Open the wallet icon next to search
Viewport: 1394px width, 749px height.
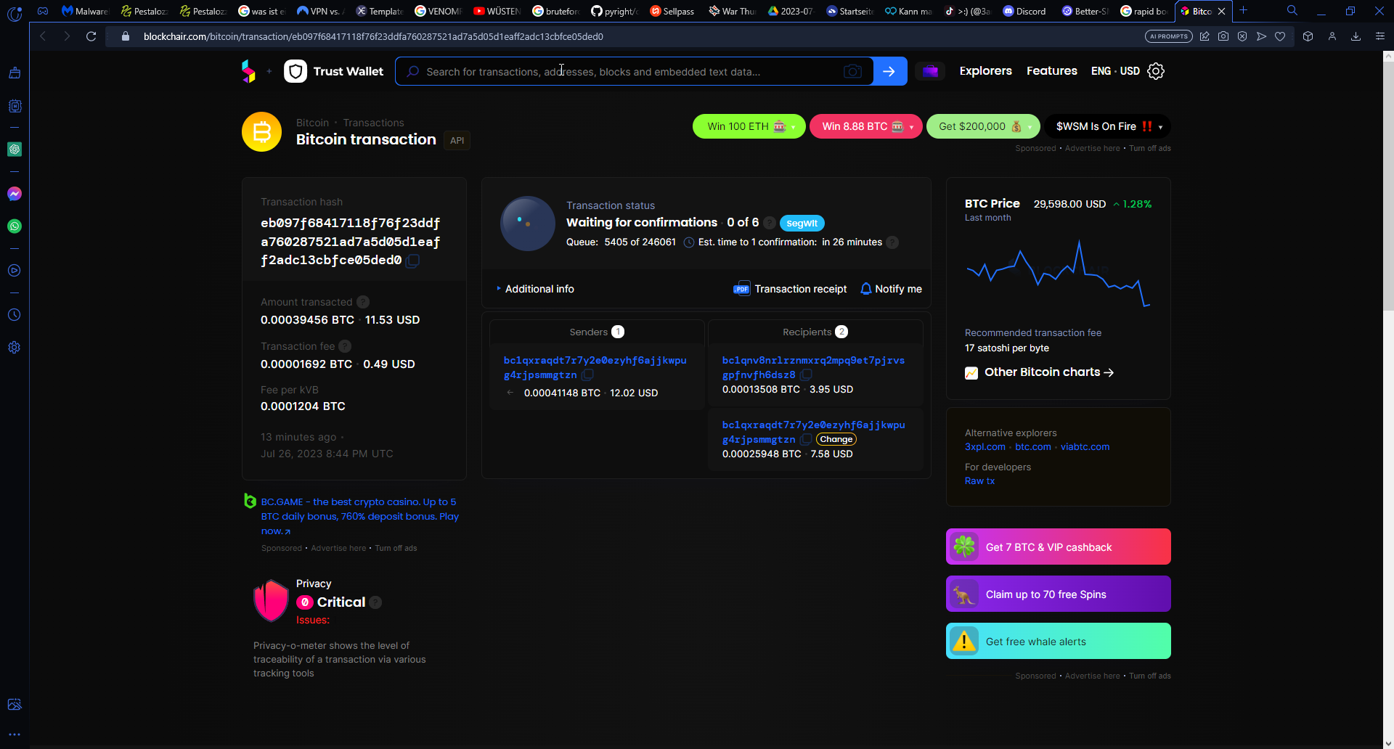click(930, 71)
